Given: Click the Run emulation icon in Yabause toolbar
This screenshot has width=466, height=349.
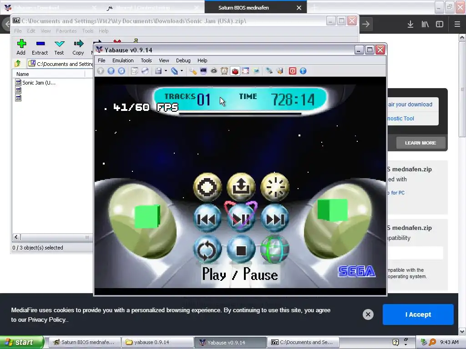Looking at the screenshot, I should (x=101, y=71).
